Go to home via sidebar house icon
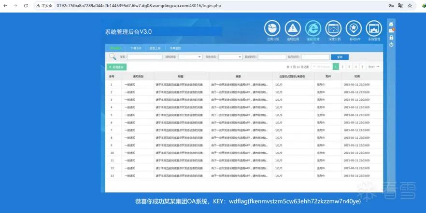Image resolution: width=426 pixels, height=213 pixels. pos(391,24)
